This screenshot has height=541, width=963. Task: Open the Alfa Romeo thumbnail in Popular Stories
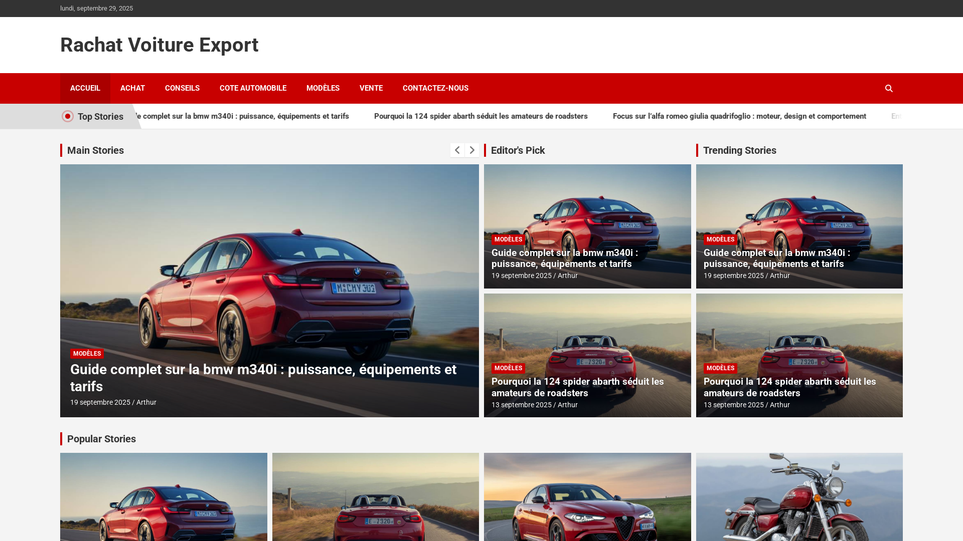[x=587, y=496]
